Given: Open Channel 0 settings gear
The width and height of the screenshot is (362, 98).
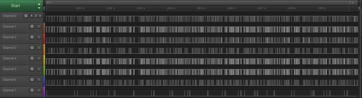Looking at the screenshot, I should [x=26, y=16].
